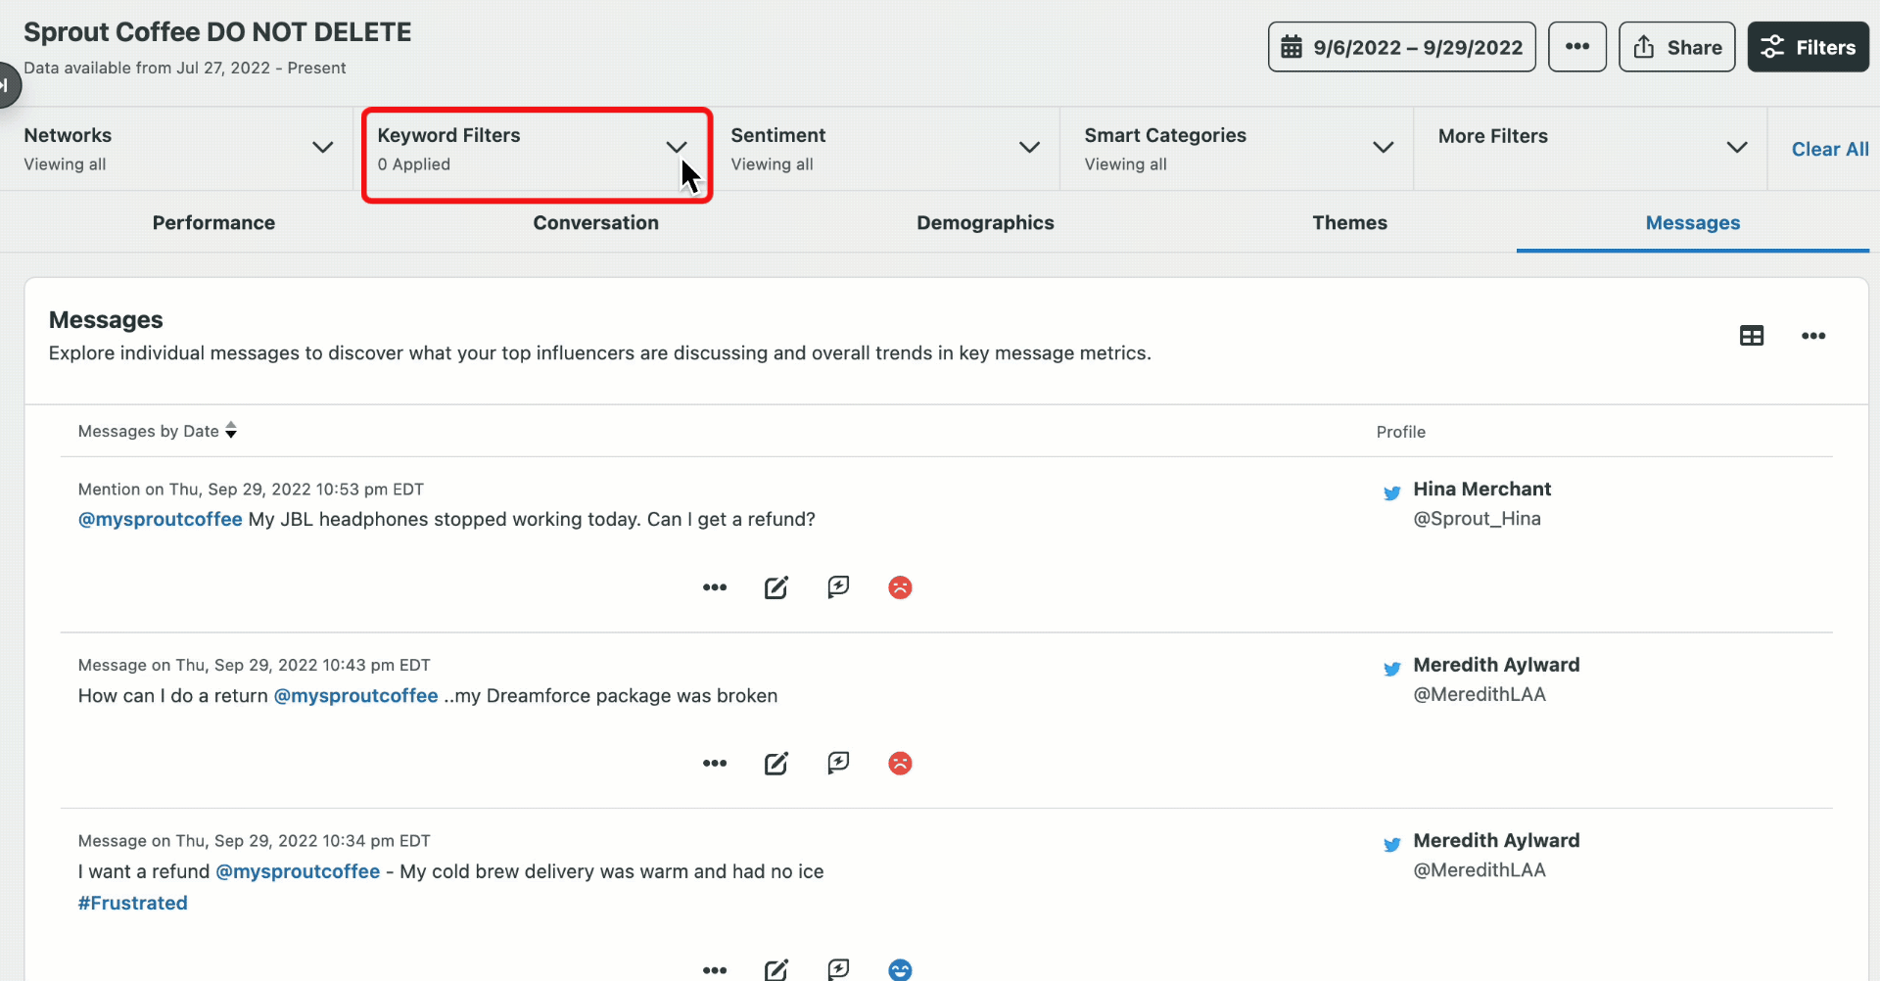Click timestamp Mention on Thu, Sep 29, 2022 10:53 pm
Screen dimensions: 1880x981
(251, 489)
